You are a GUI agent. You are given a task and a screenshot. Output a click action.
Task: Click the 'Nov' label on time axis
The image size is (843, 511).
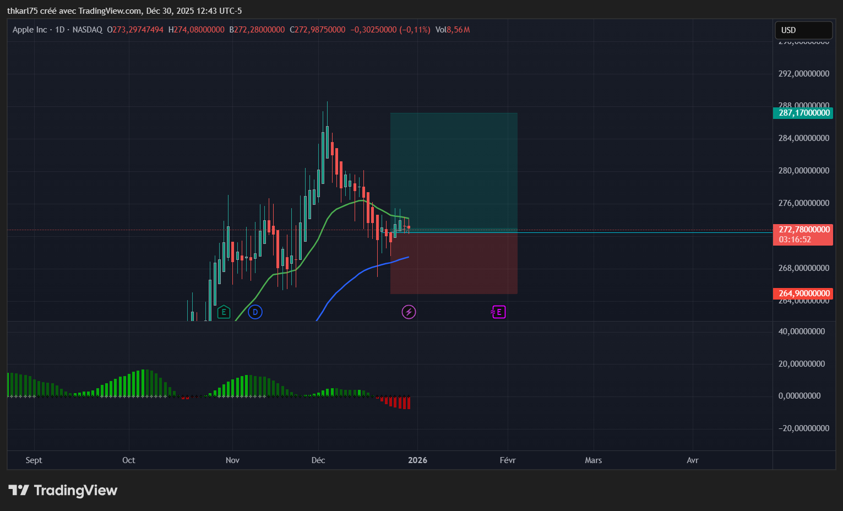[x=232, y=460]
